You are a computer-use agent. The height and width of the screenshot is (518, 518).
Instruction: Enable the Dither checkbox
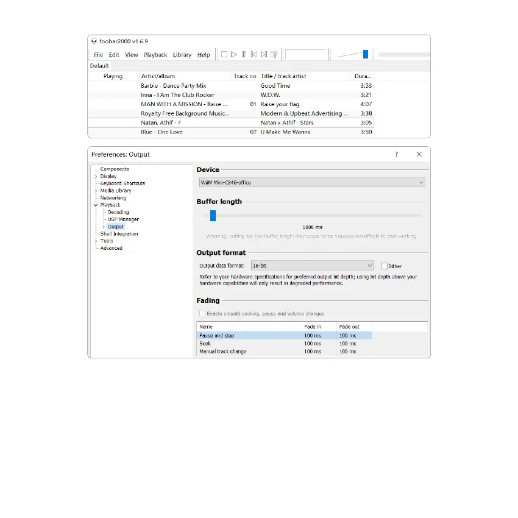pos(384,266)
